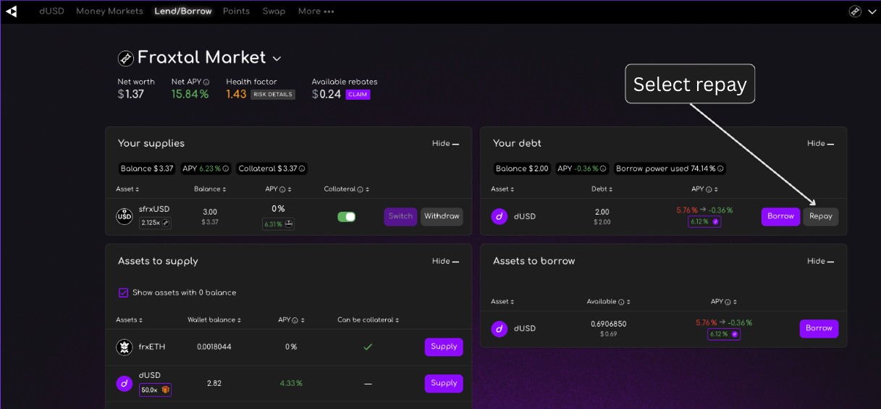Screen dimensions: 881x409
Task: Open the More menu
Action: [316, 12]
